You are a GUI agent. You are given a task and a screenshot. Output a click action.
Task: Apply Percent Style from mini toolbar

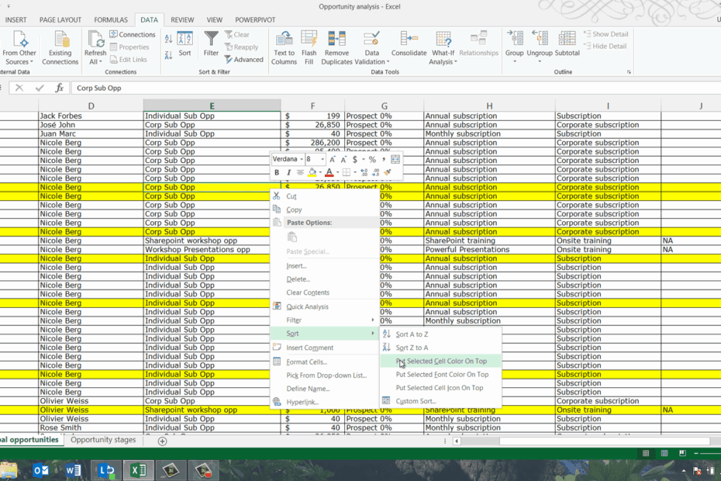click(x=372, y=160)
